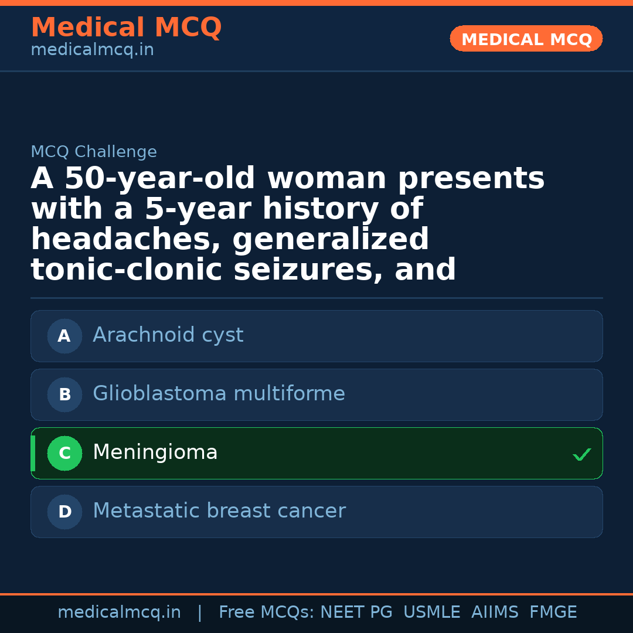
Task: Click the orange MEDICAL MCQ badge
Action: tap(526, 39)
